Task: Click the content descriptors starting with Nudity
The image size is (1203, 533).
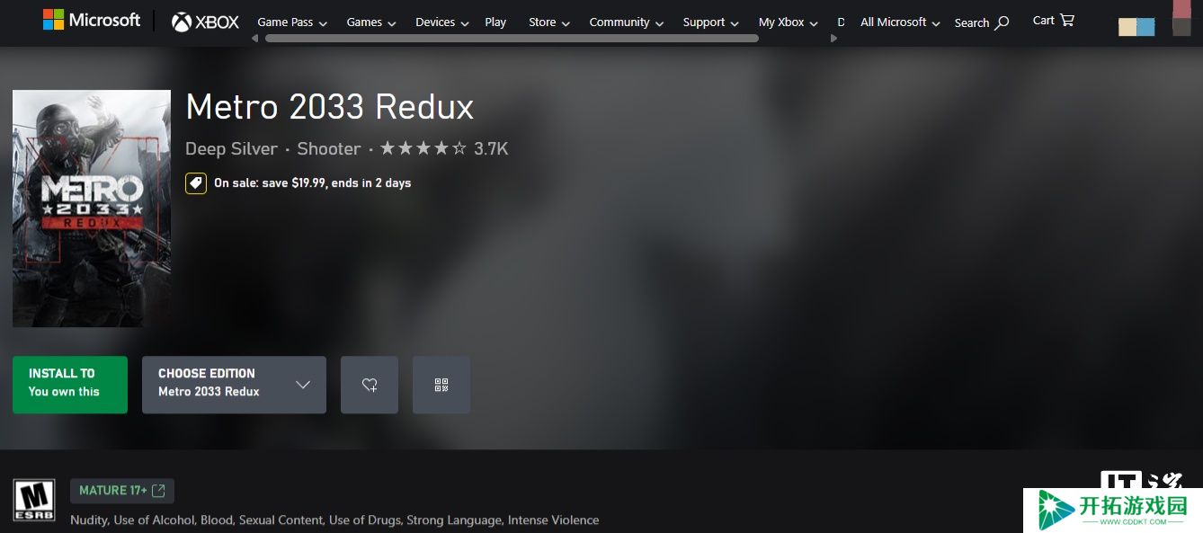Action: (x=334, y=520)
